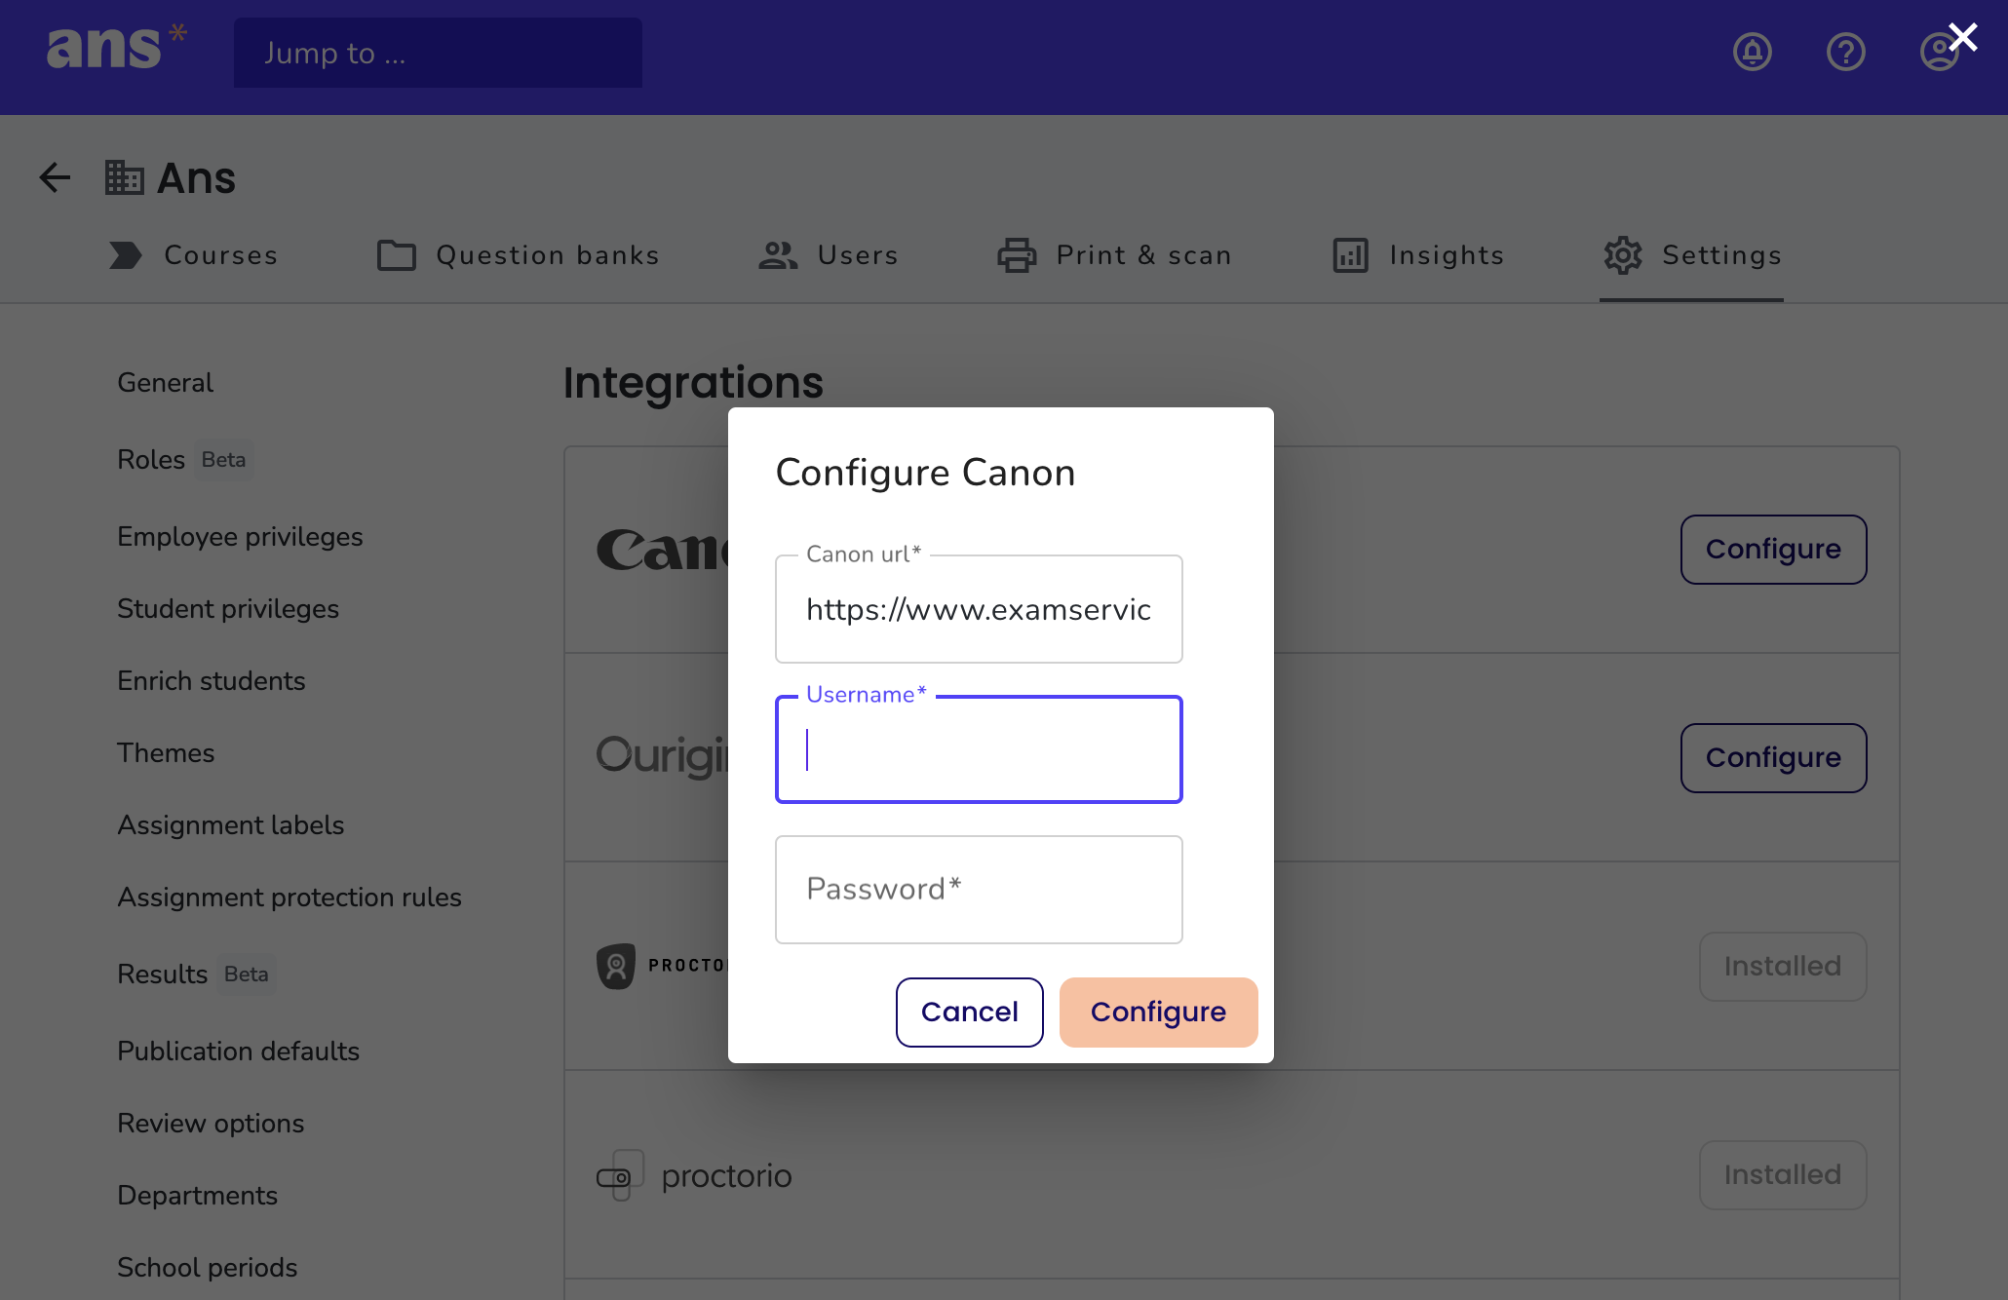Select Enrich students in sidebar
Viewport: 2008px width, 1300px height.
pos(212,681)
